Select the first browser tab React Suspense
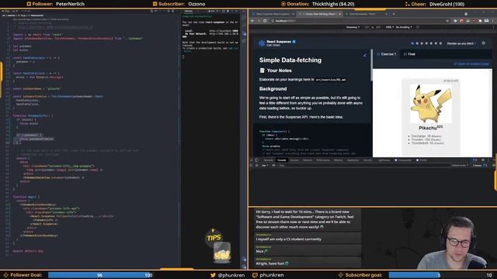Screen dimensions: 497x279 tap(273, 14)
